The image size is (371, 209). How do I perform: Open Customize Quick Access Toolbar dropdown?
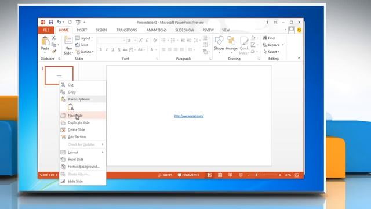(85, 22)
